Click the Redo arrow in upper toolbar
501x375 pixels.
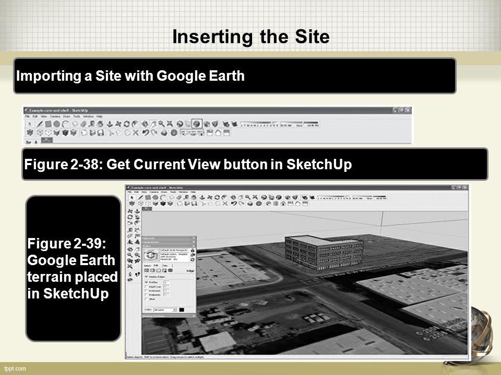(x=154, y=132)
